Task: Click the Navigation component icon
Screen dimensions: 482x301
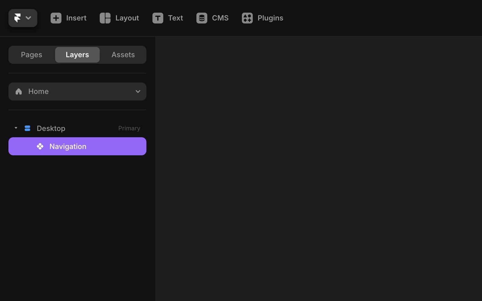Action: tap(40, 146)
